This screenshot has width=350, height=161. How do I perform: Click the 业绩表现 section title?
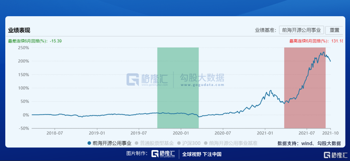pos(19,30)
